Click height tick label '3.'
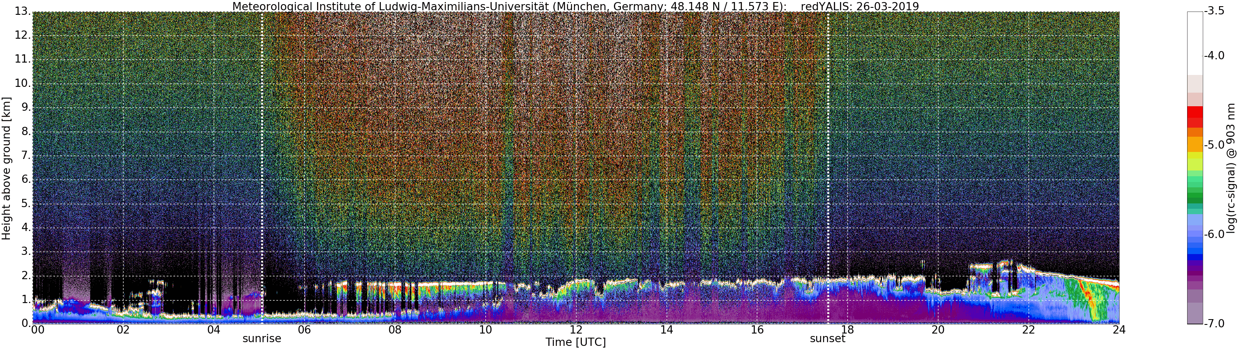The width and height of the screenshot is (1239, 350). click(26, 252)
